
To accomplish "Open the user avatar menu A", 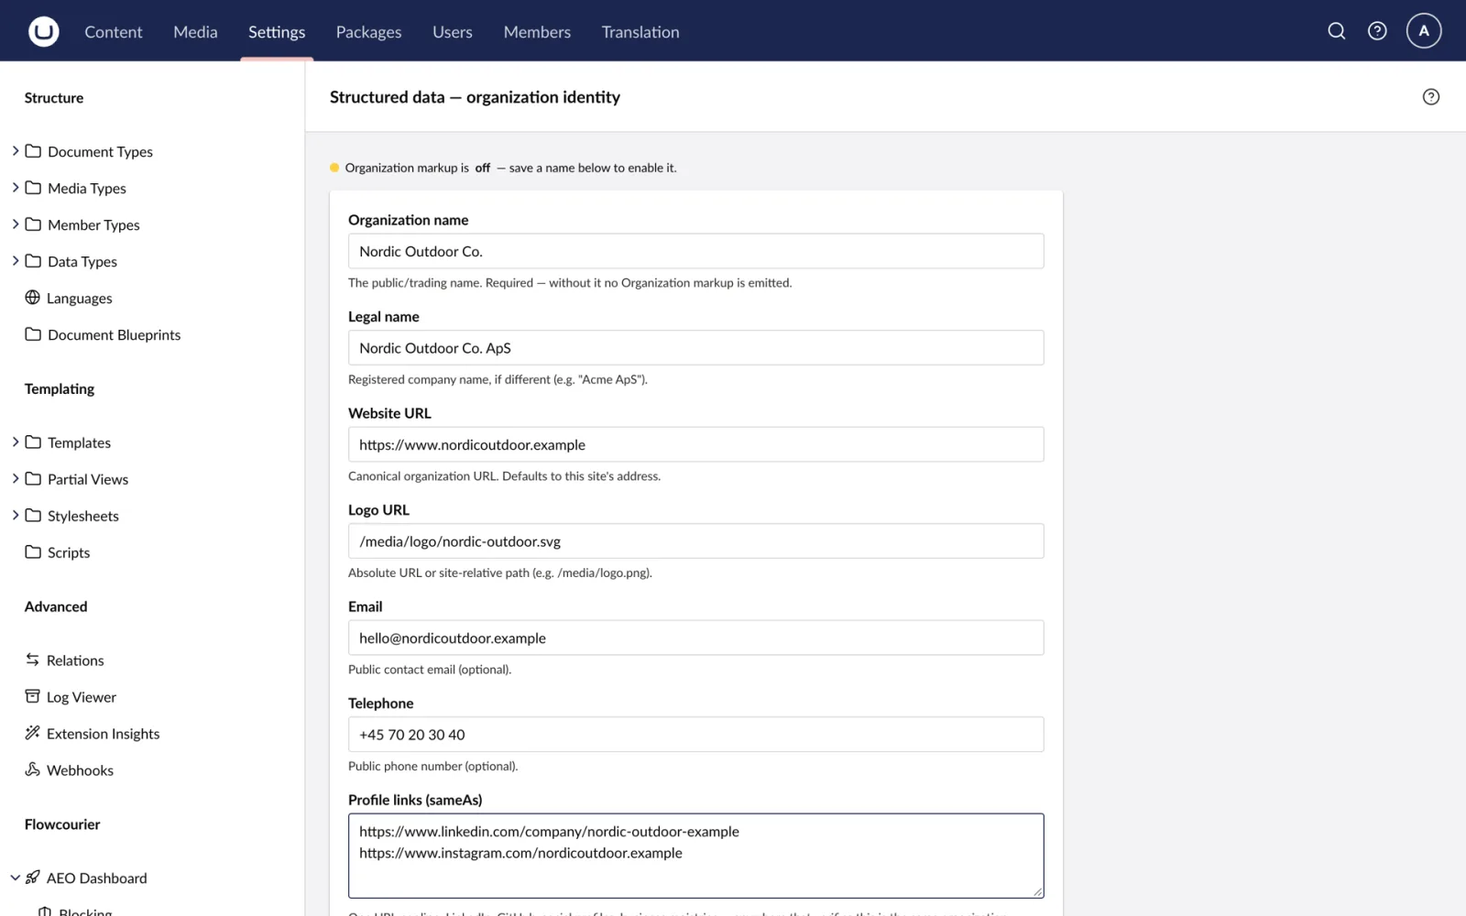I will [x=1424, y=31].
